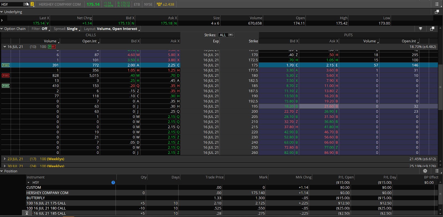
Task: Click the green POS icon on the 185 strike row
Action: pyautogui.click(x=6, y=86)
